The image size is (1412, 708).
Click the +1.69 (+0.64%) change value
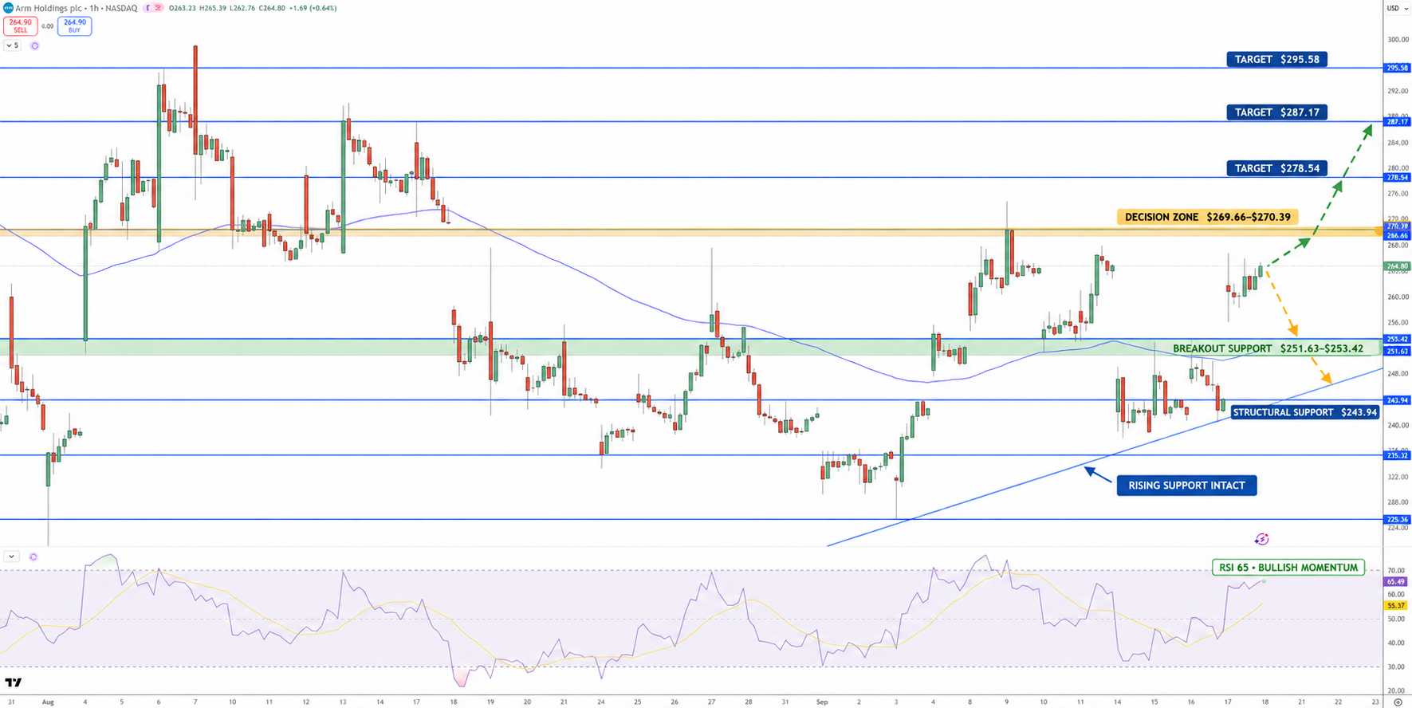pyautogui.click(x=313, y=8)
